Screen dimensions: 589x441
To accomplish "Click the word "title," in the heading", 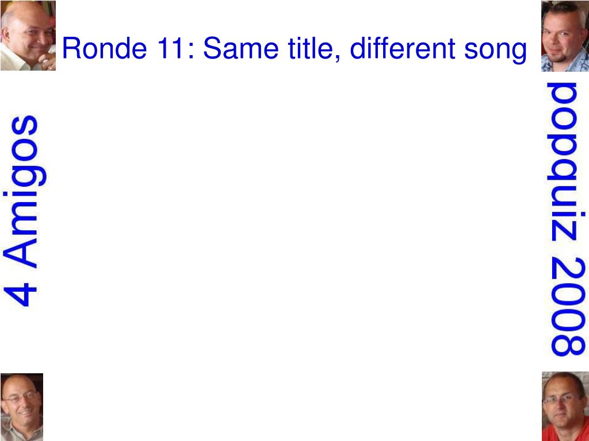I will pyautogui.click(x=315, y=49).
